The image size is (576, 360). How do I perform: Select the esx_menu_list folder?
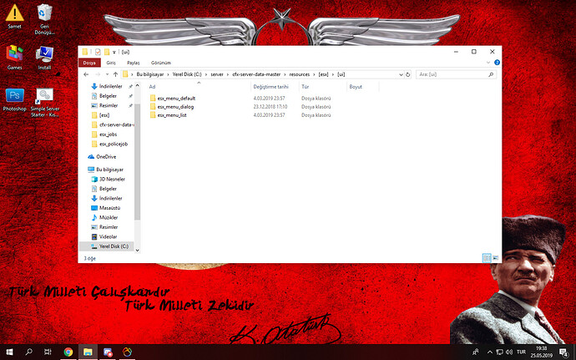point(170,114)
